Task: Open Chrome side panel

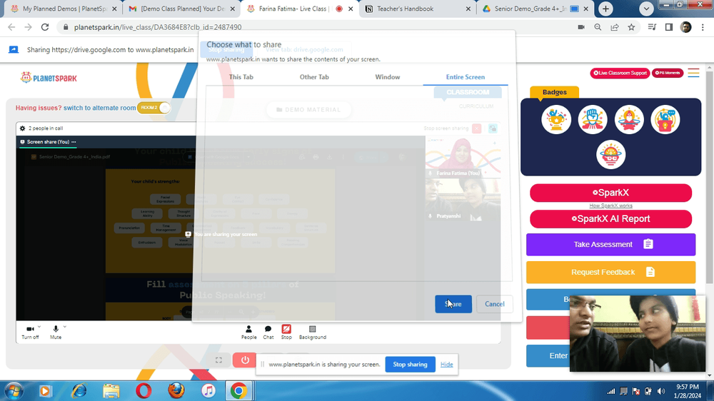Action: click(668, 27)
